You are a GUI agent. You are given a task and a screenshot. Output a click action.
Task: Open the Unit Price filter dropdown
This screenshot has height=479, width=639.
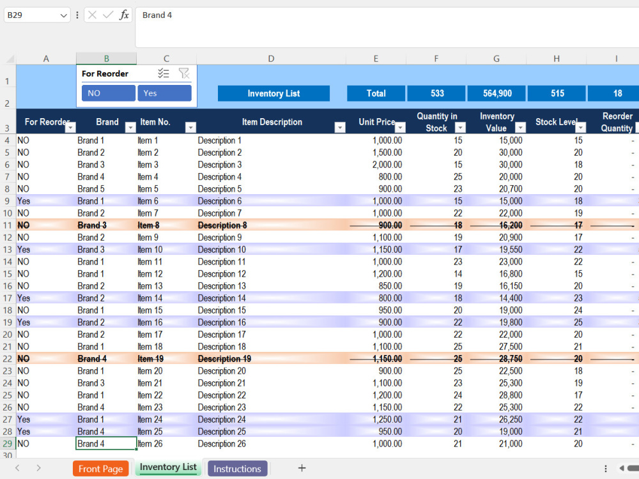(x=400, y=128)
